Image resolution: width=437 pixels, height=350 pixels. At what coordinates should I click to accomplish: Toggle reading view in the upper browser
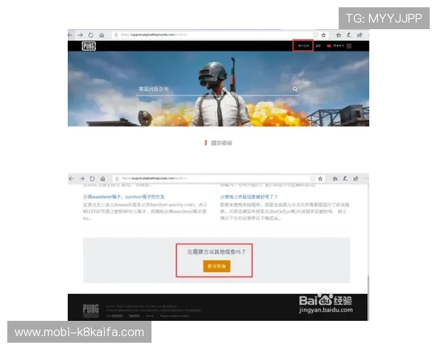(315, 35)
